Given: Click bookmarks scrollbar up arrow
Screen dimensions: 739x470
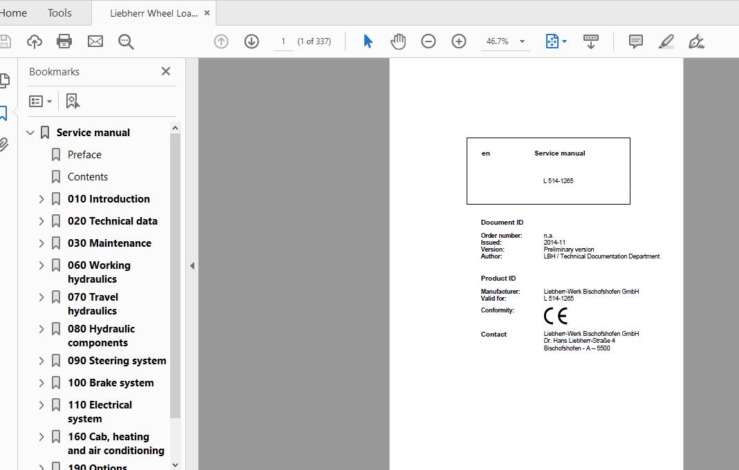Looking at the screenshot, I should click(176, 128).
